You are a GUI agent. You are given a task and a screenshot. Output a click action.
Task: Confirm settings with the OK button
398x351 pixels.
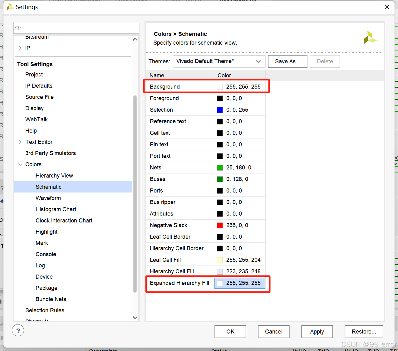click(230, 332)
